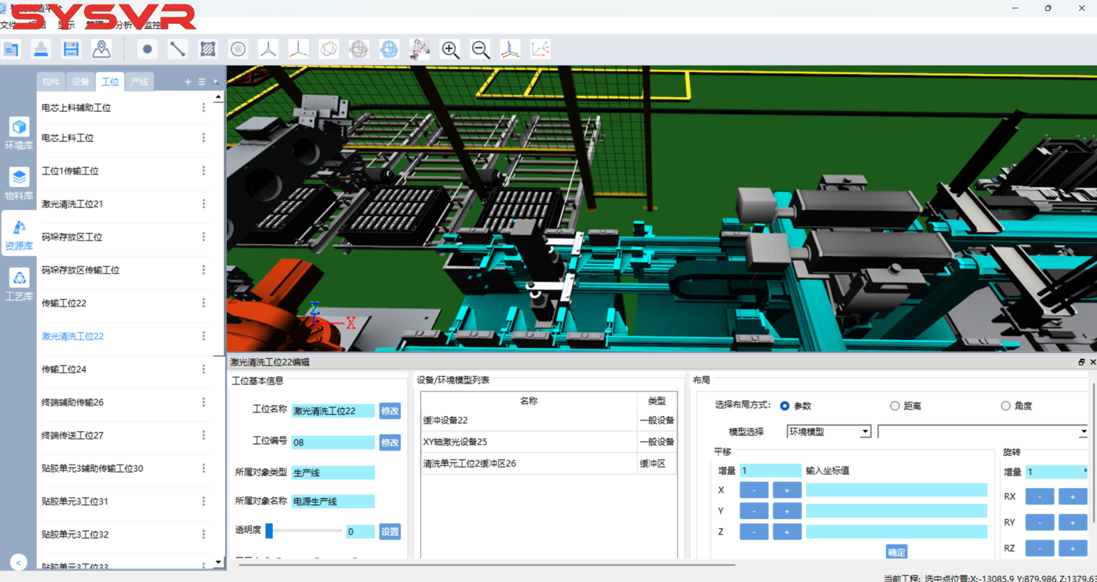Switch to the 构件 tab
The height and width of the screenshot is (582, 1097).
pos(51,82)
